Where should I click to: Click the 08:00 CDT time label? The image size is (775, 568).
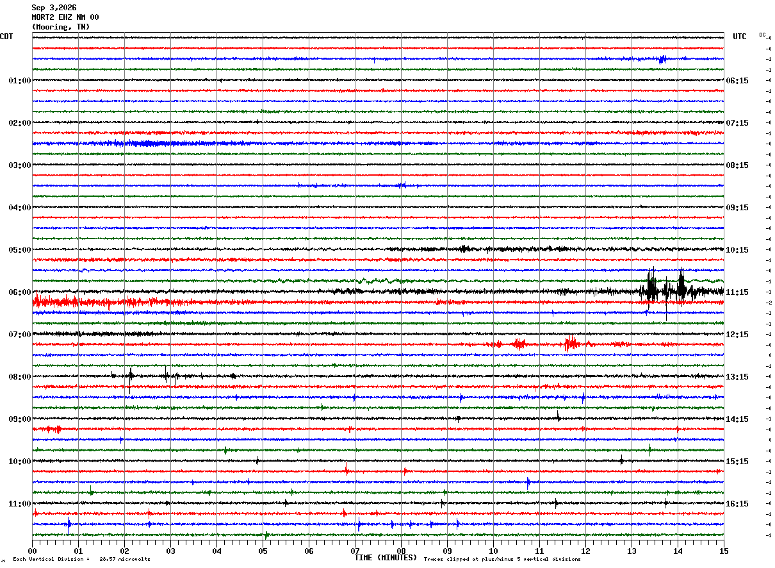pos(19,377)
